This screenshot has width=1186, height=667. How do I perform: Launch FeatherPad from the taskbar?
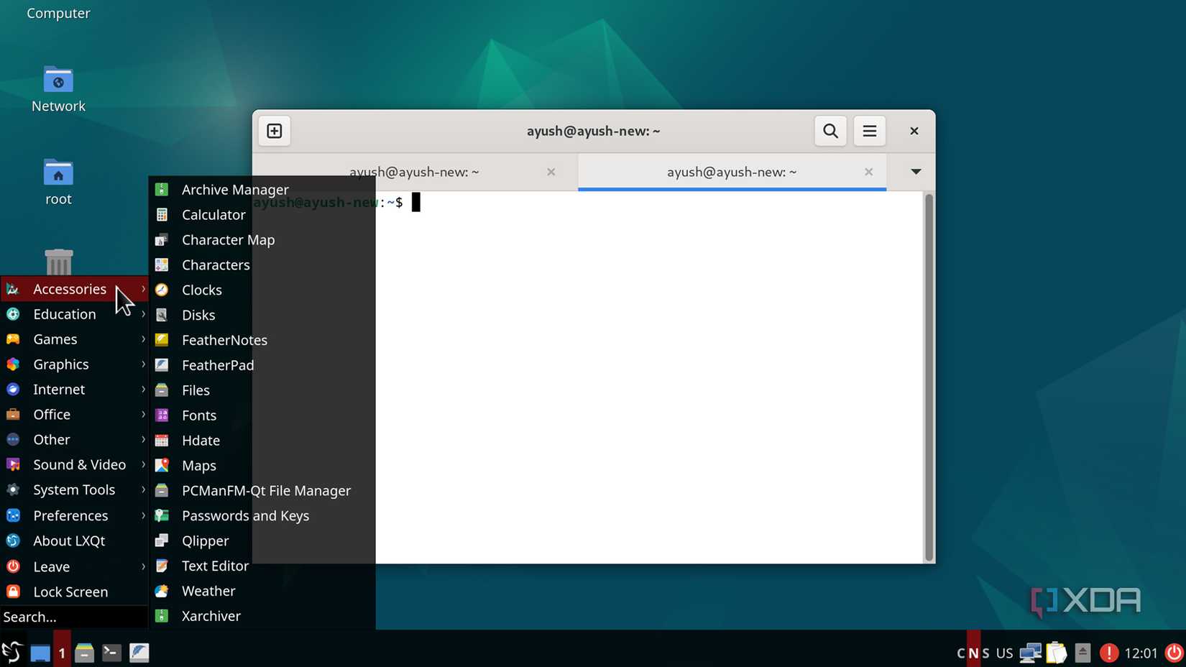(x=139, y=652)
